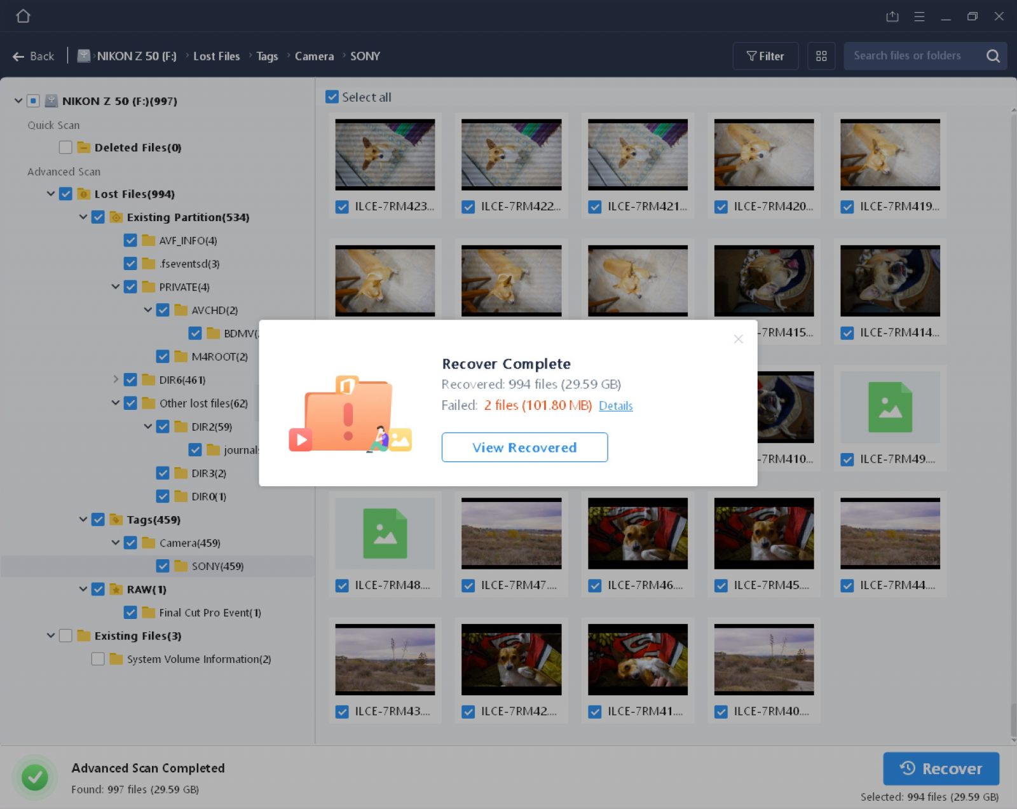Collapse the Existing Partition(534) tree node
The width and height of the screenshot is (1017, 809).
click(83, 217)
